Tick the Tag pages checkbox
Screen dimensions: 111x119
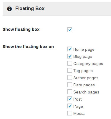(x=70, y=70)
